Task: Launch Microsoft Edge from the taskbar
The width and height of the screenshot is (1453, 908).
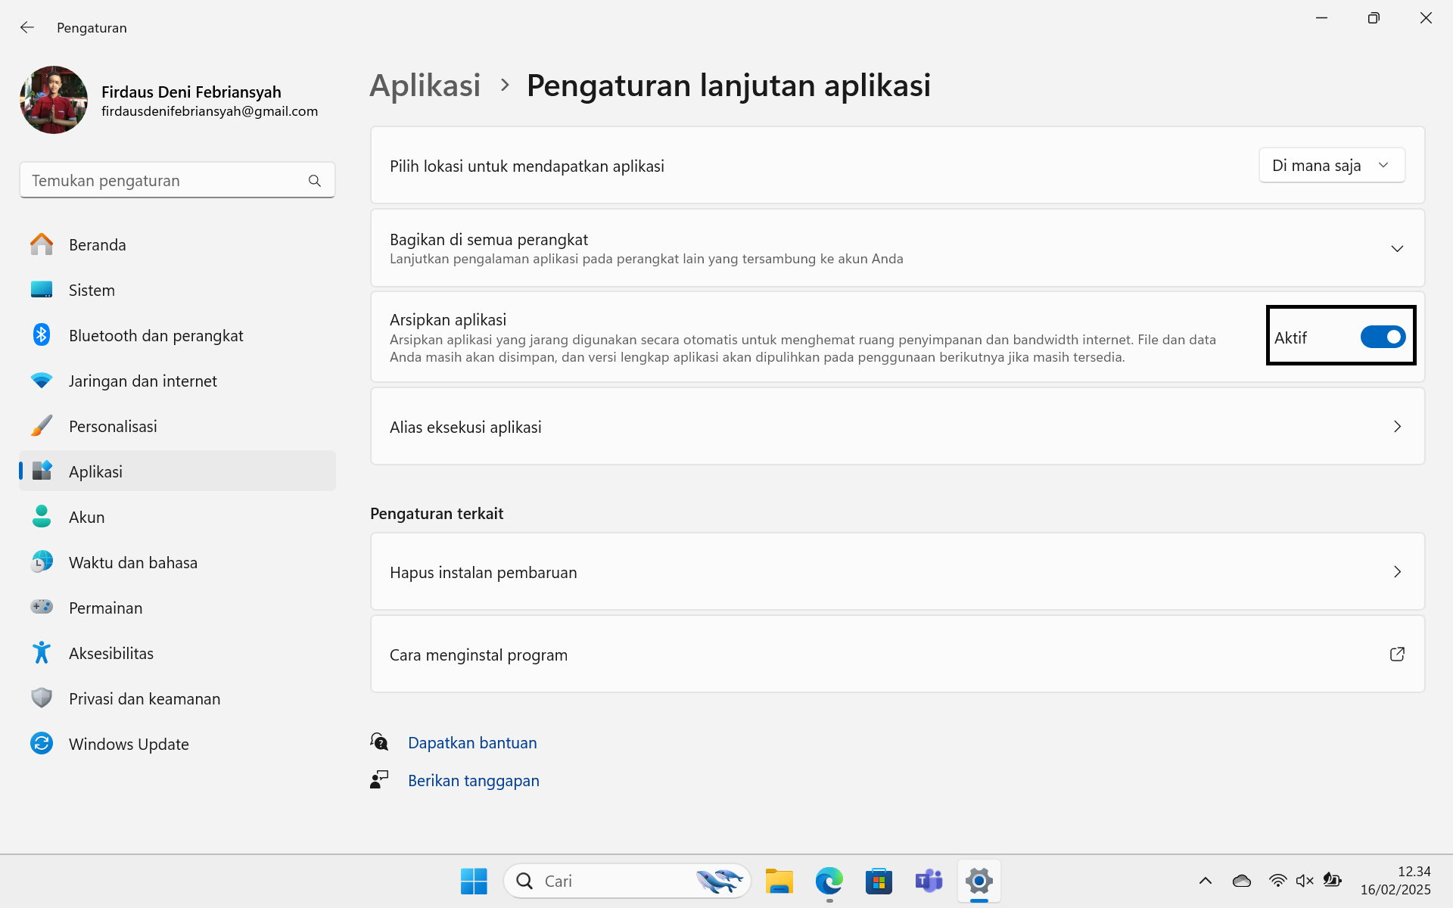Action: (829, 881)
